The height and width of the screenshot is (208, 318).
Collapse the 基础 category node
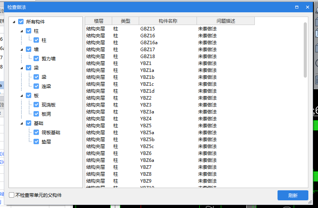[22, 123]
